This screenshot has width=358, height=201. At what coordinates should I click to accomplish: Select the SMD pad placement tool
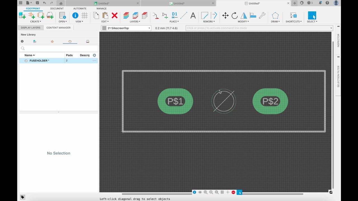(x=156, y=16)
